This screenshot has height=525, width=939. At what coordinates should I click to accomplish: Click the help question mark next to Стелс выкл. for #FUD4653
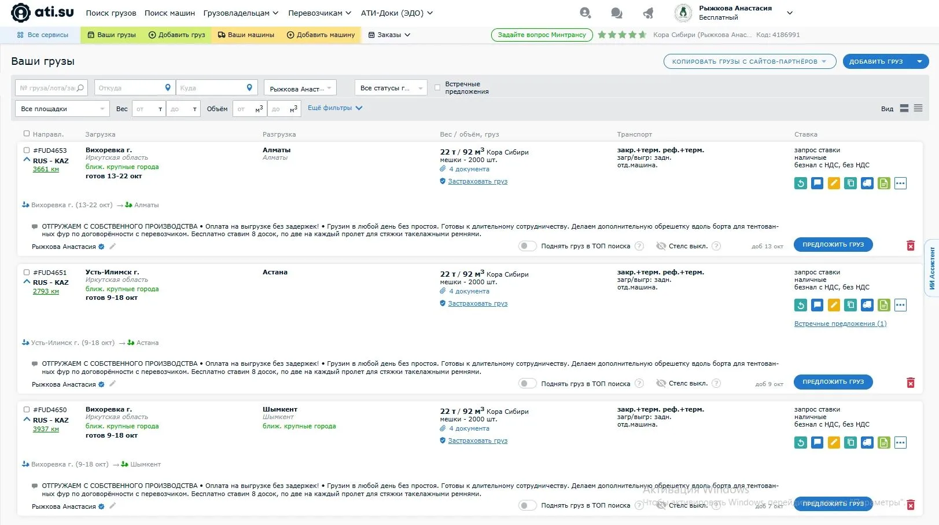(716, 246)
